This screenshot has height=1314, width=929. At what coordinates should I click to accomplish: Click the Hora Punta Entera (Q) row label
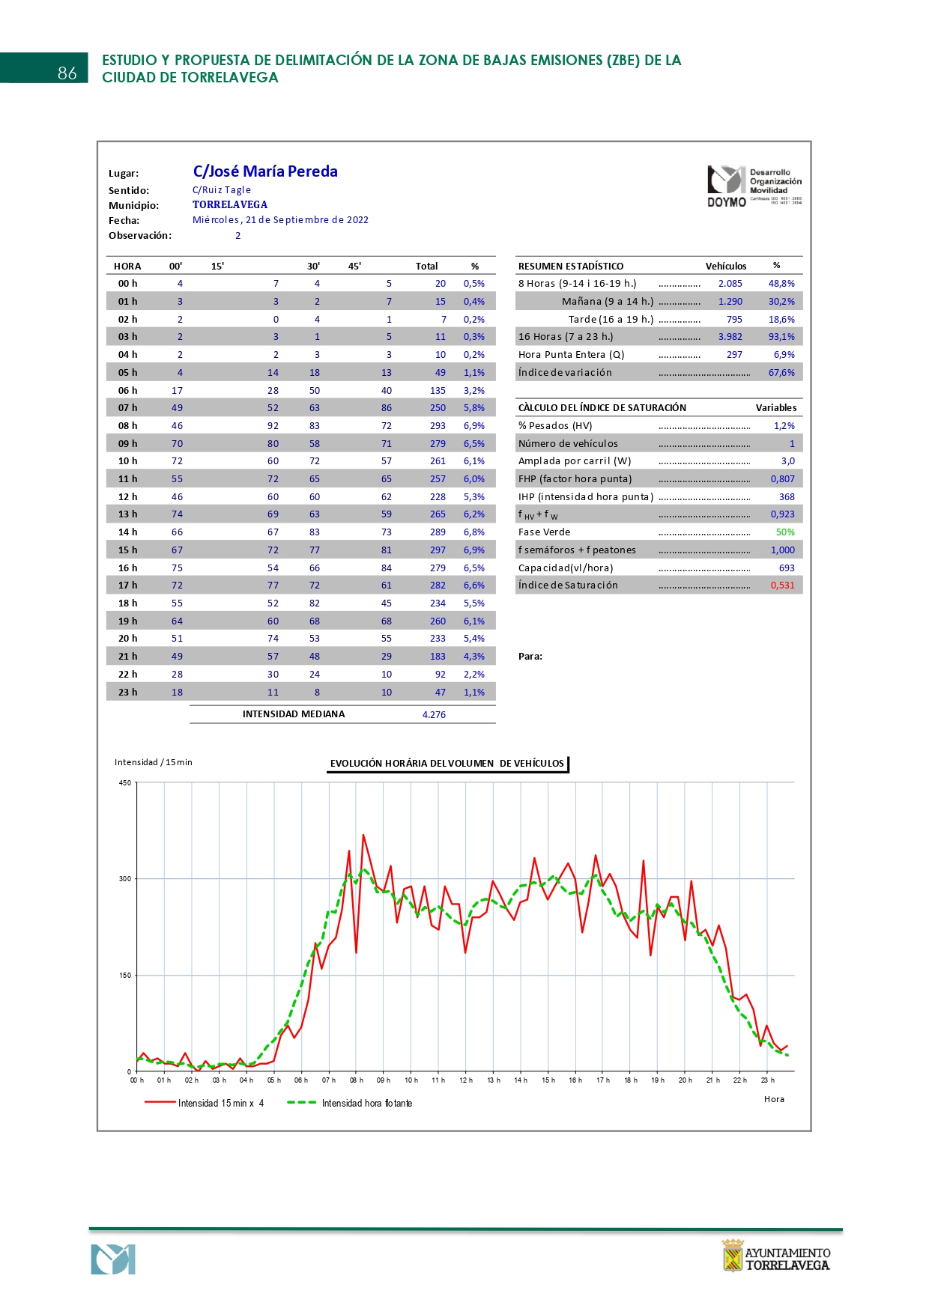click(571, 355)
